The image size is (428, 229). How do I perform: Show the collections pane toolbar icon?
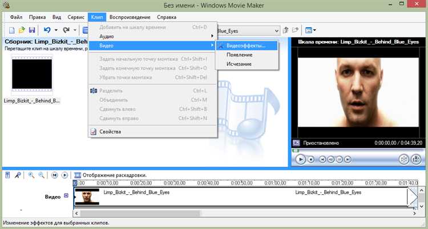(85, 30)
